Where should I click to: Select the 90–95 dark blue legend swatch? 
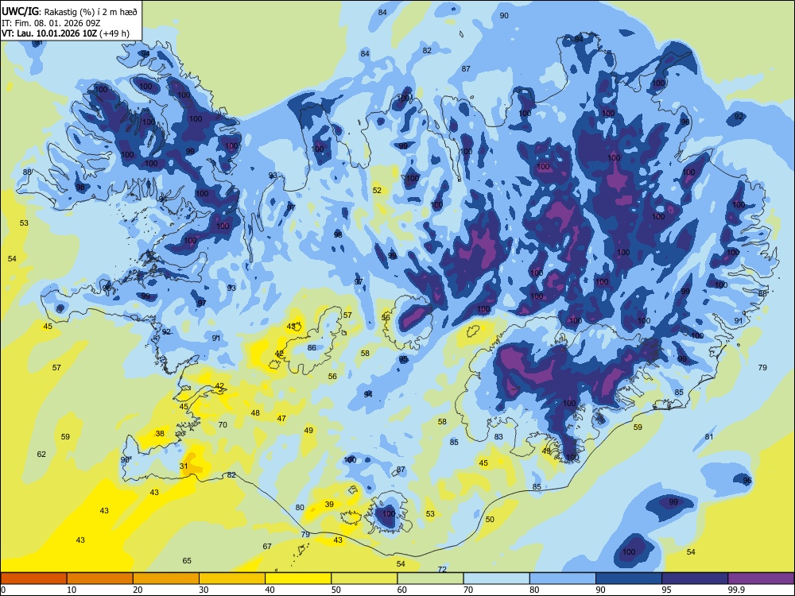click(629, 579)
